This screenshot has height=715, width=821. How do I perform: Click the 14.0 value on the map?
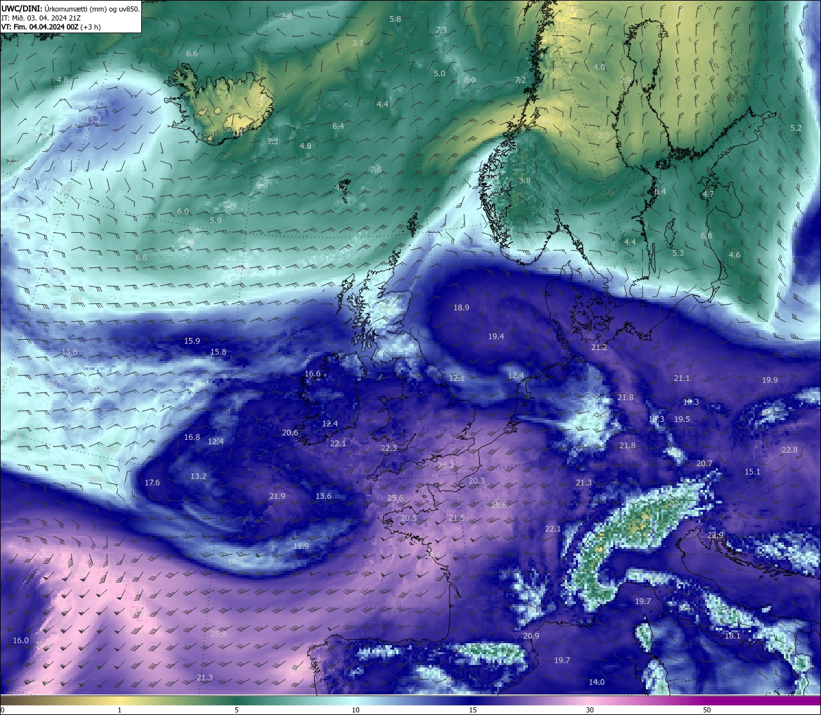(597, 682)
